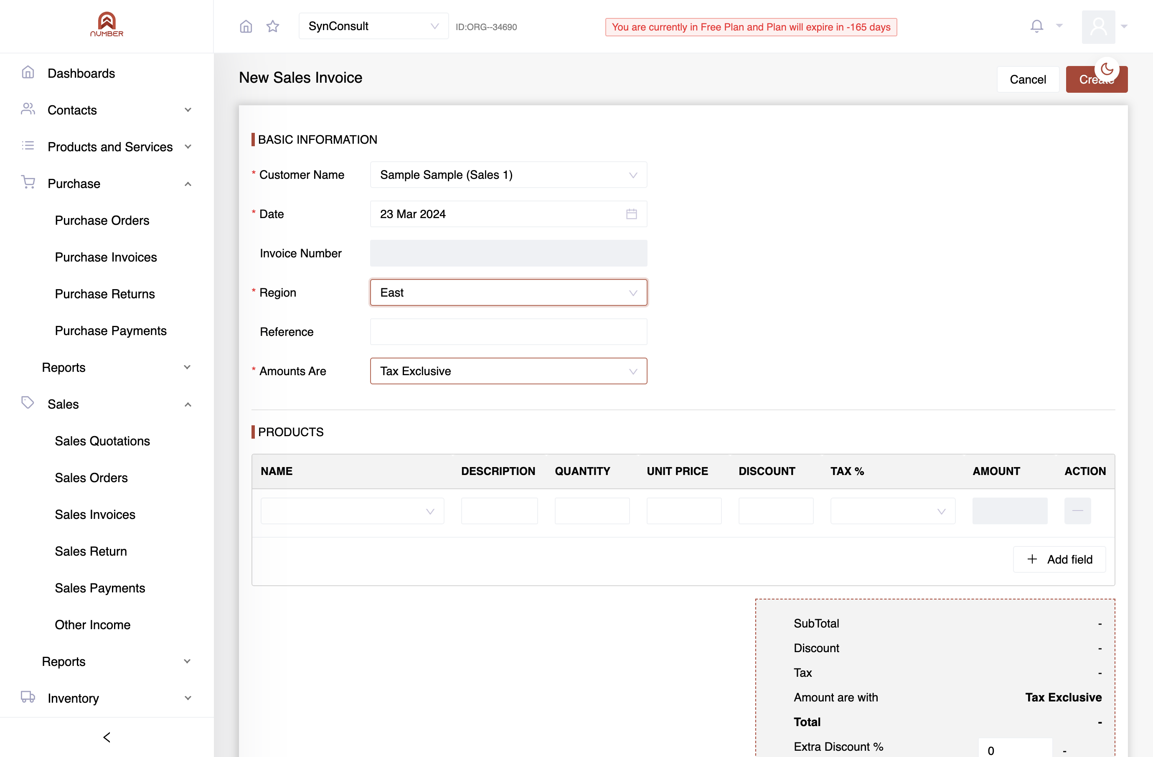The width and height of the screenshot is (1153, 757).
Task: Click the home icon in top bar
Action: pos(246,26)
